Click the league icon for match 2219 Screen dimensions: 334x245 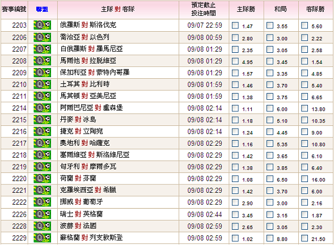tap(42, 167)
